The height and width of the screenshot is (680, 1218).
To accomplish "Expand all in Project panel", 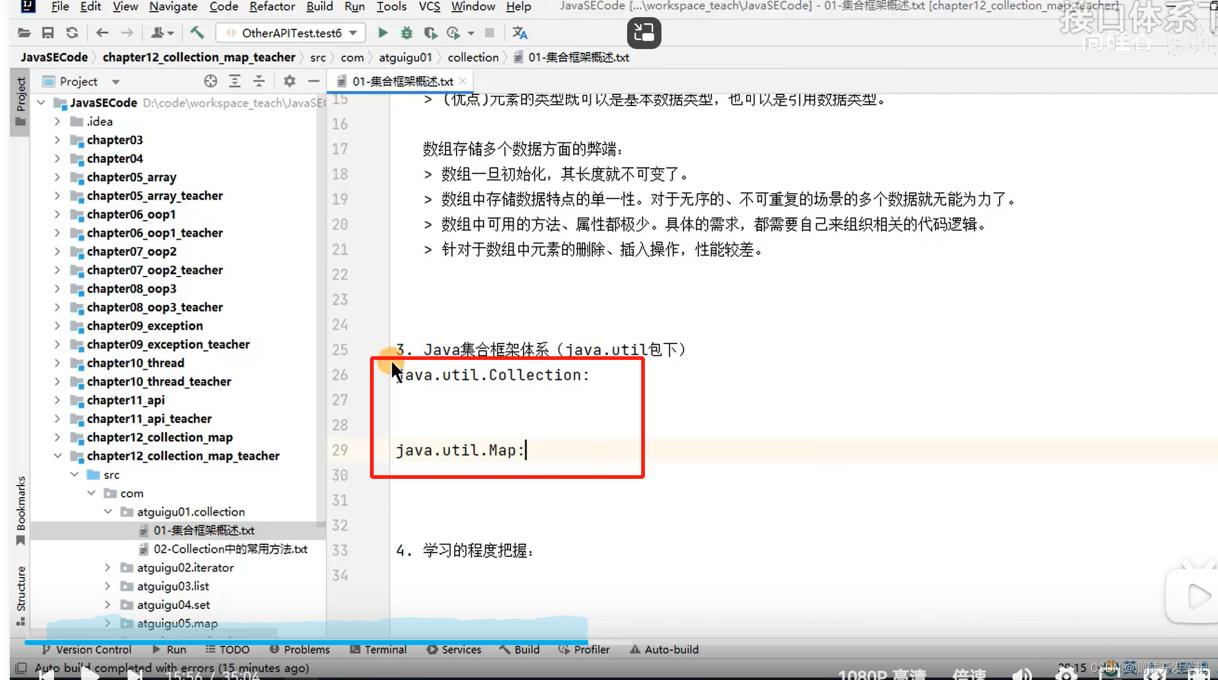I will pos(234,81).
